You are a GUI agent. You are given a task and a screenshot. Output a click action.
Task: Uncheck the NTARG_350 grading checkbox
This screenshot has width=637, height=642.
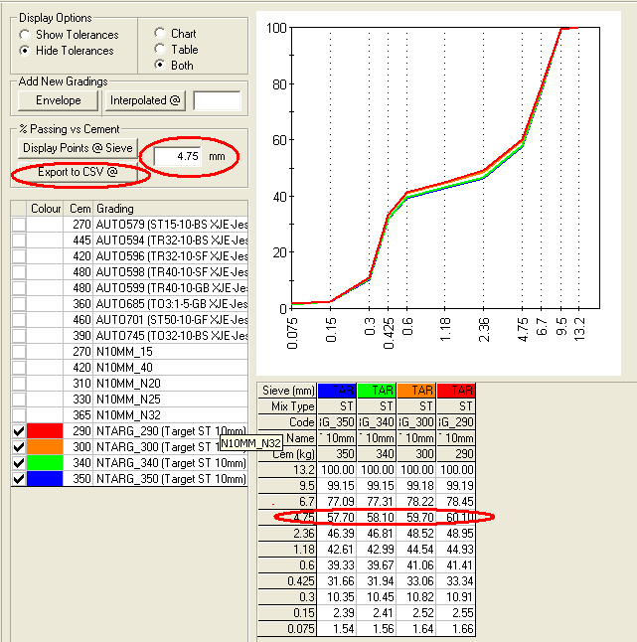(x=19, y=479)
